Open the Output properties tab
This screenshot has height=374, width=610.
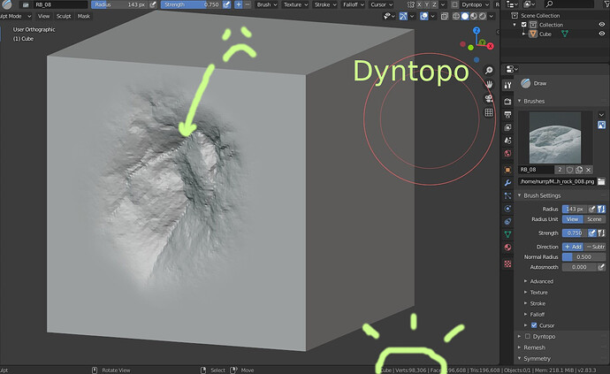pyautogui.click(x=507, y=114)
